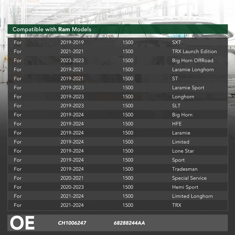Viewport: 235px width, 235px height.
Task: Click the Limited Longhorn trim entry
Action: click(192, 196)
